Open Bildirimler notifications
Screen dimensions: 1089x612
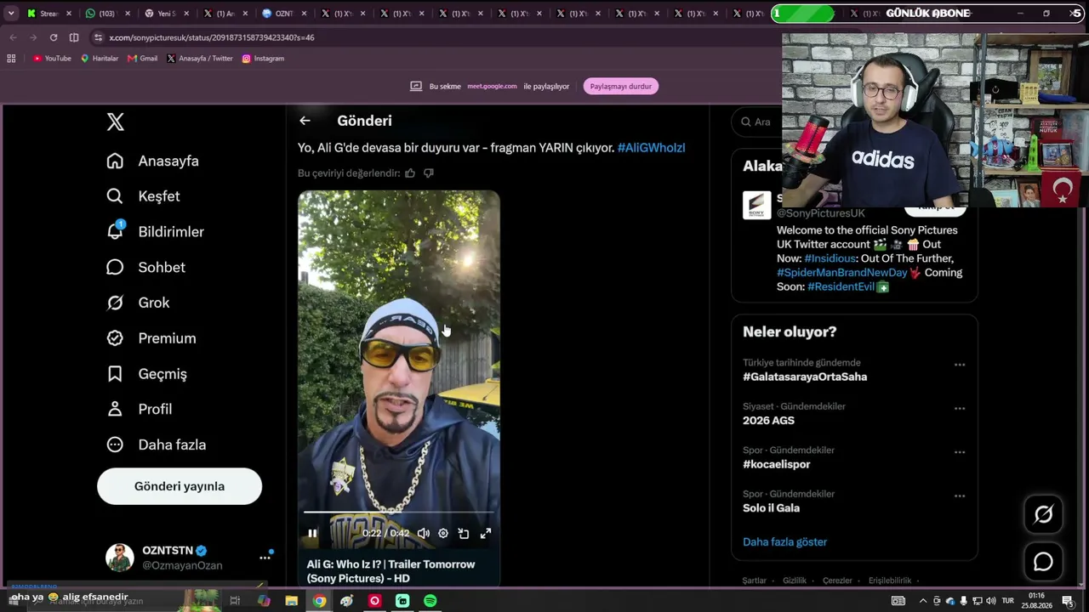click(x=155, y=232)
